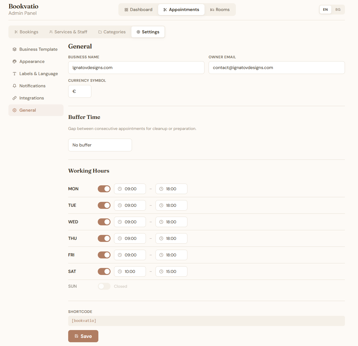Open Appearance settings
Screen dimensions: 358x346
click(x=36, y=61)
